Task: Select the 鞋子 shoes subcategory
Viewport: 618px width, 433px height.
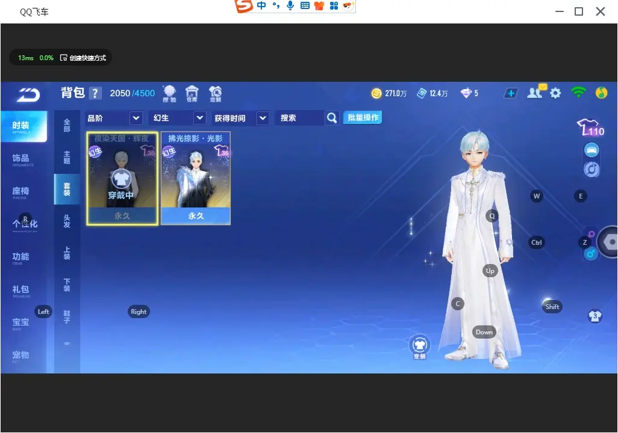Action: coord(67,317)
